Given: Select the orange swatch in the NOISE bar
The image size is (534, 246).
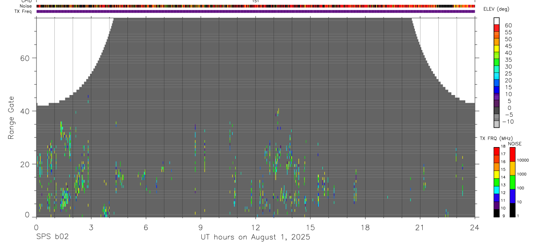Looking at the screenshot, I should point(512,168).
